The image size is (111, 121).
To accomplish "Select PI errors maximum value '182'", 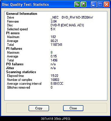I will (x=53, y=37).
